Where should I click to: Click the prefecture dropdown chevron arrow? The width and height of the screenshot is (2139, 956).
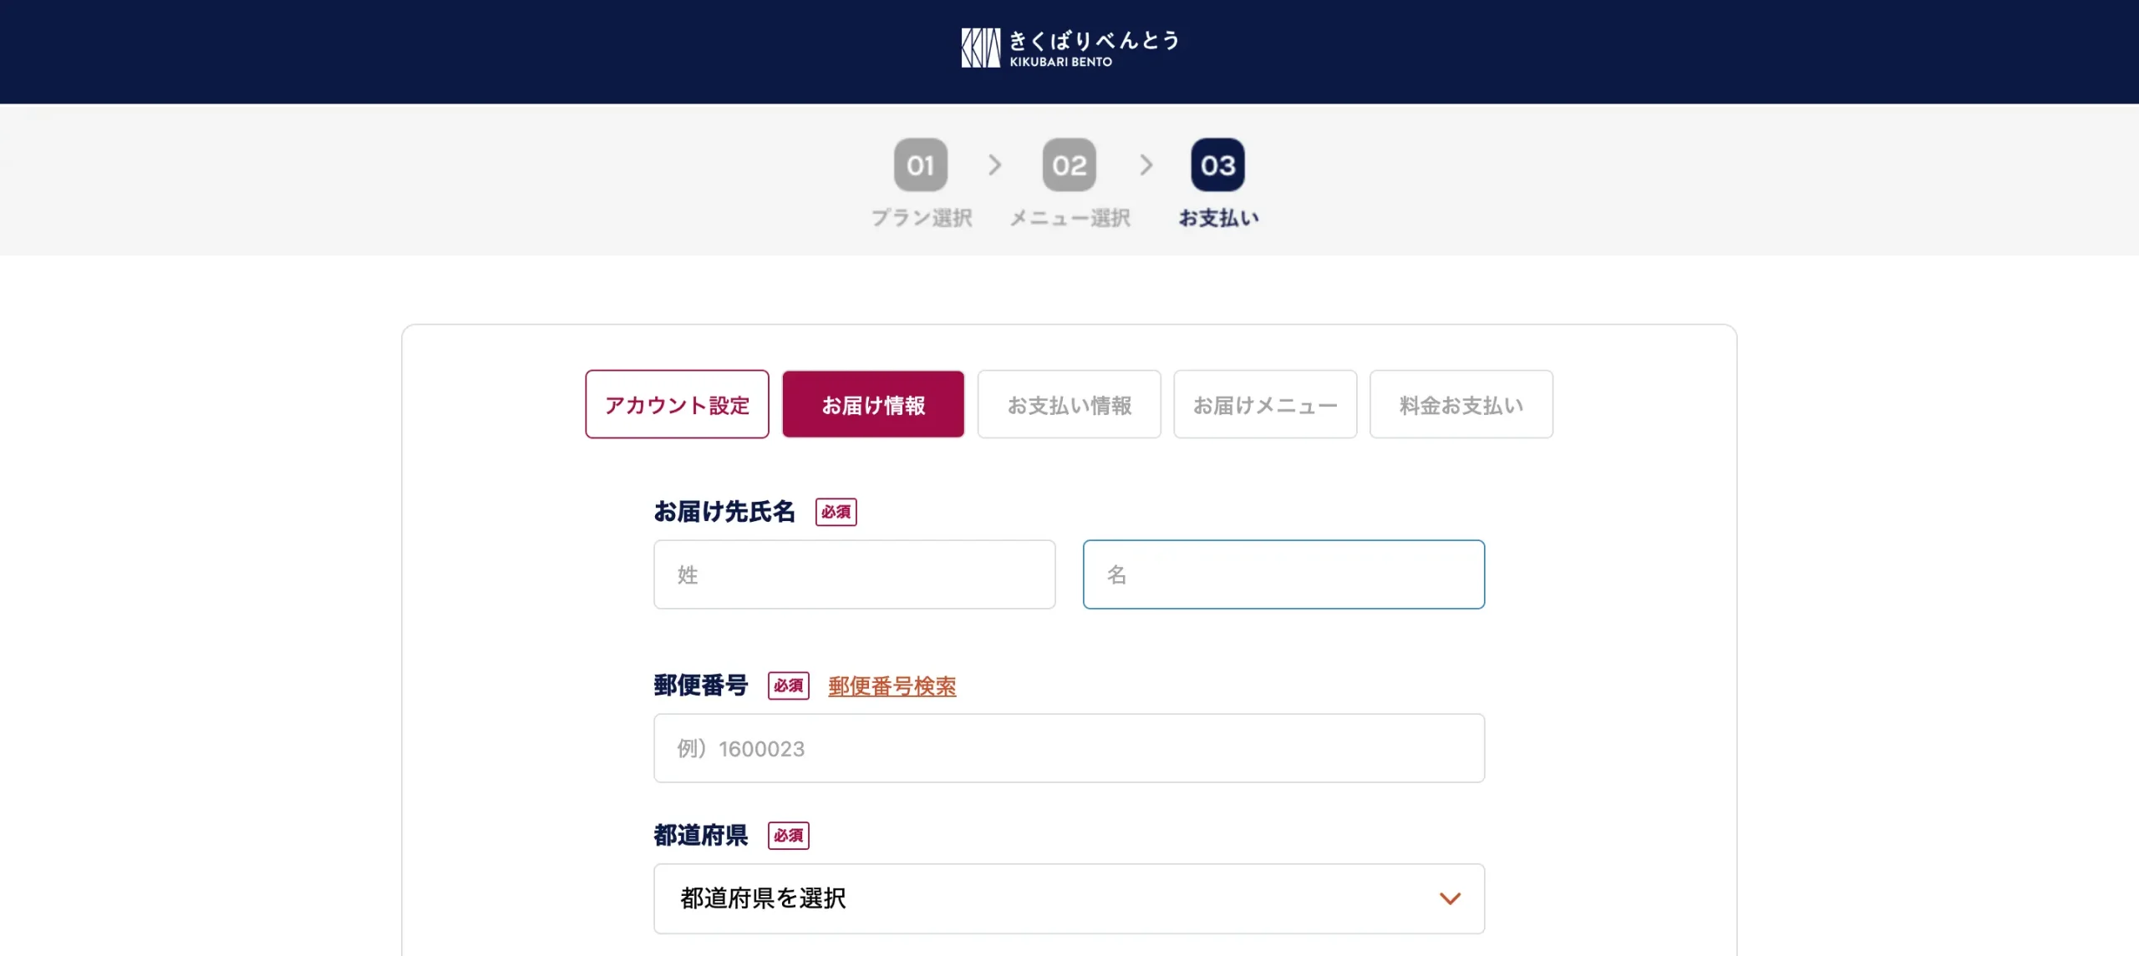coord(1450,898)
